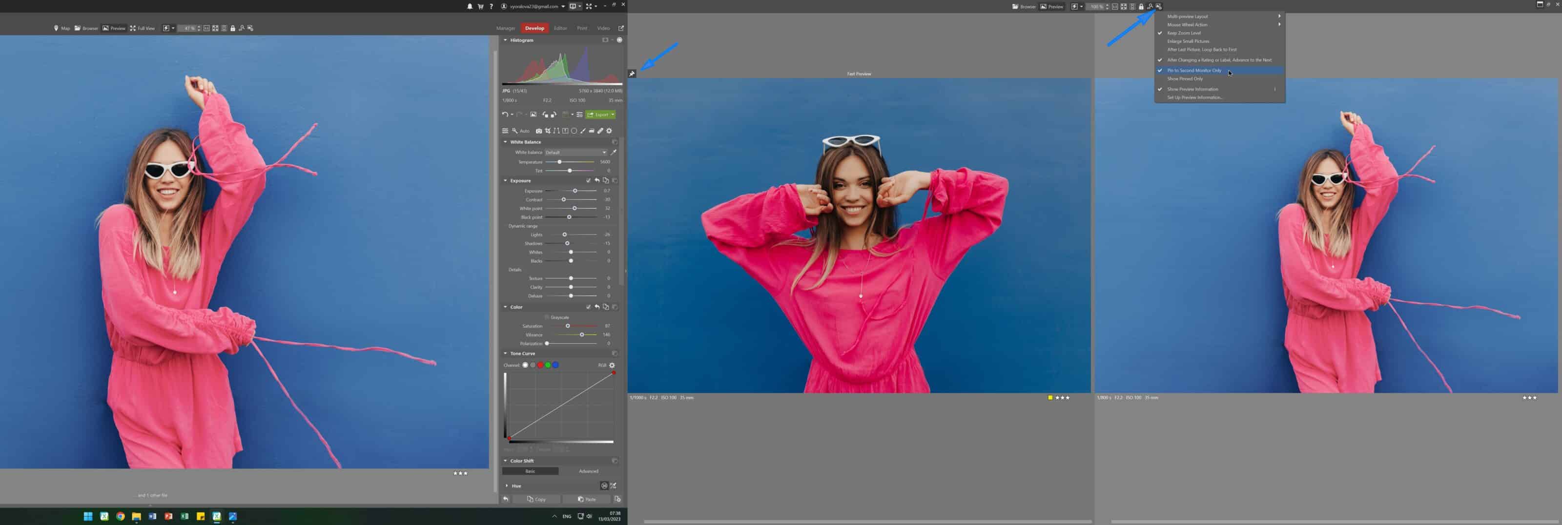Click the Copy button at panel bottom
The height and width of the screenshot is (525, 1562).
(x=537, y=499)
